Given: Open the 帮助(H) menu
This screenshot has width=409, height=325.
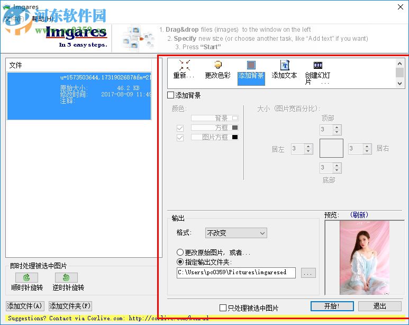Looking at the screenshot, I should click(x=42, y=19).
